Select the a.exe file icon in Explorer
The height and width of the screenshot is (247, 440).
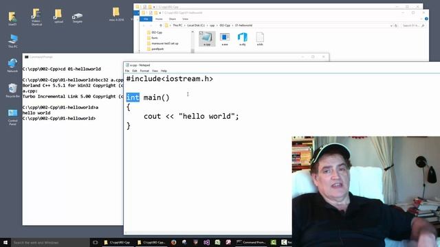(225, 38)
